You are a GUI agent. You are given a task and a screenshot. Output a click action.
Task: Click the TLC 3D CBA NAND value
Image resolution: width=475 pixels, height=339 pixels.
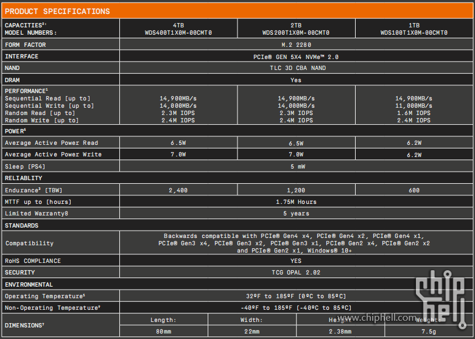(x=298, y=68)
